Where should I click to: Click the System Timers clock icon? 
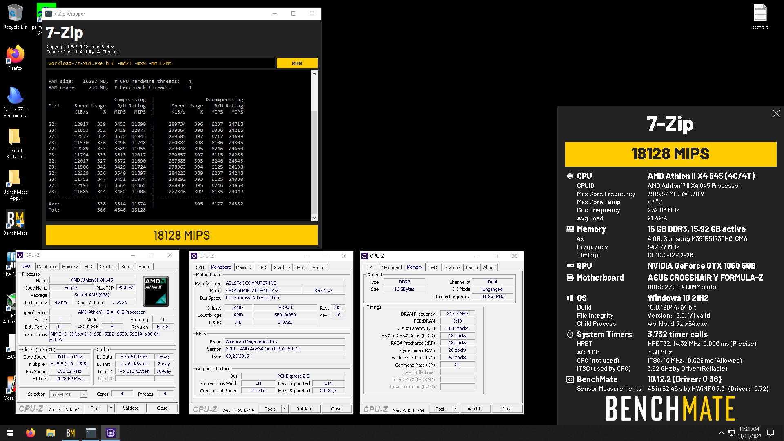(x=570, y=334)
